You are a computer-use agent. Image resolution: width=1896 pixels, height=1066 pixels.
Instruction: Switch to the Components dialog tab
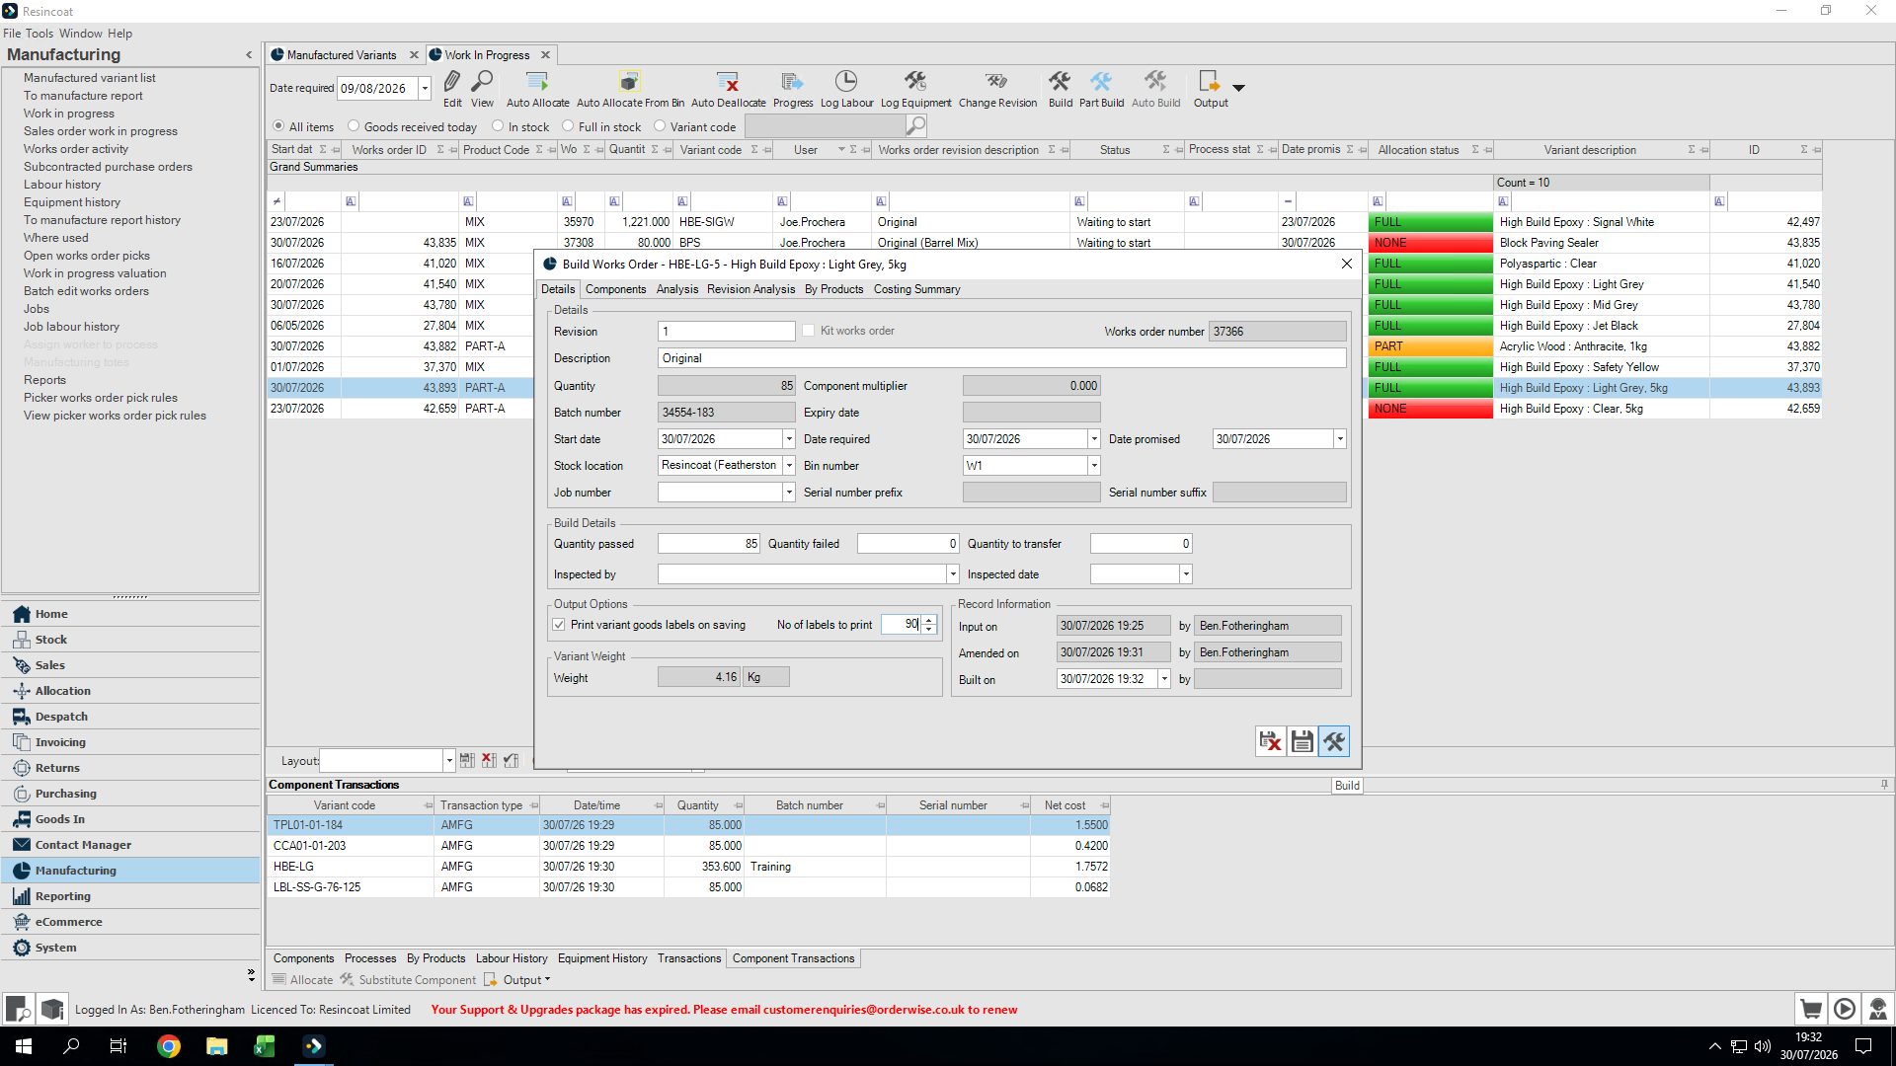pyautogui.click(x=615, y=289)
